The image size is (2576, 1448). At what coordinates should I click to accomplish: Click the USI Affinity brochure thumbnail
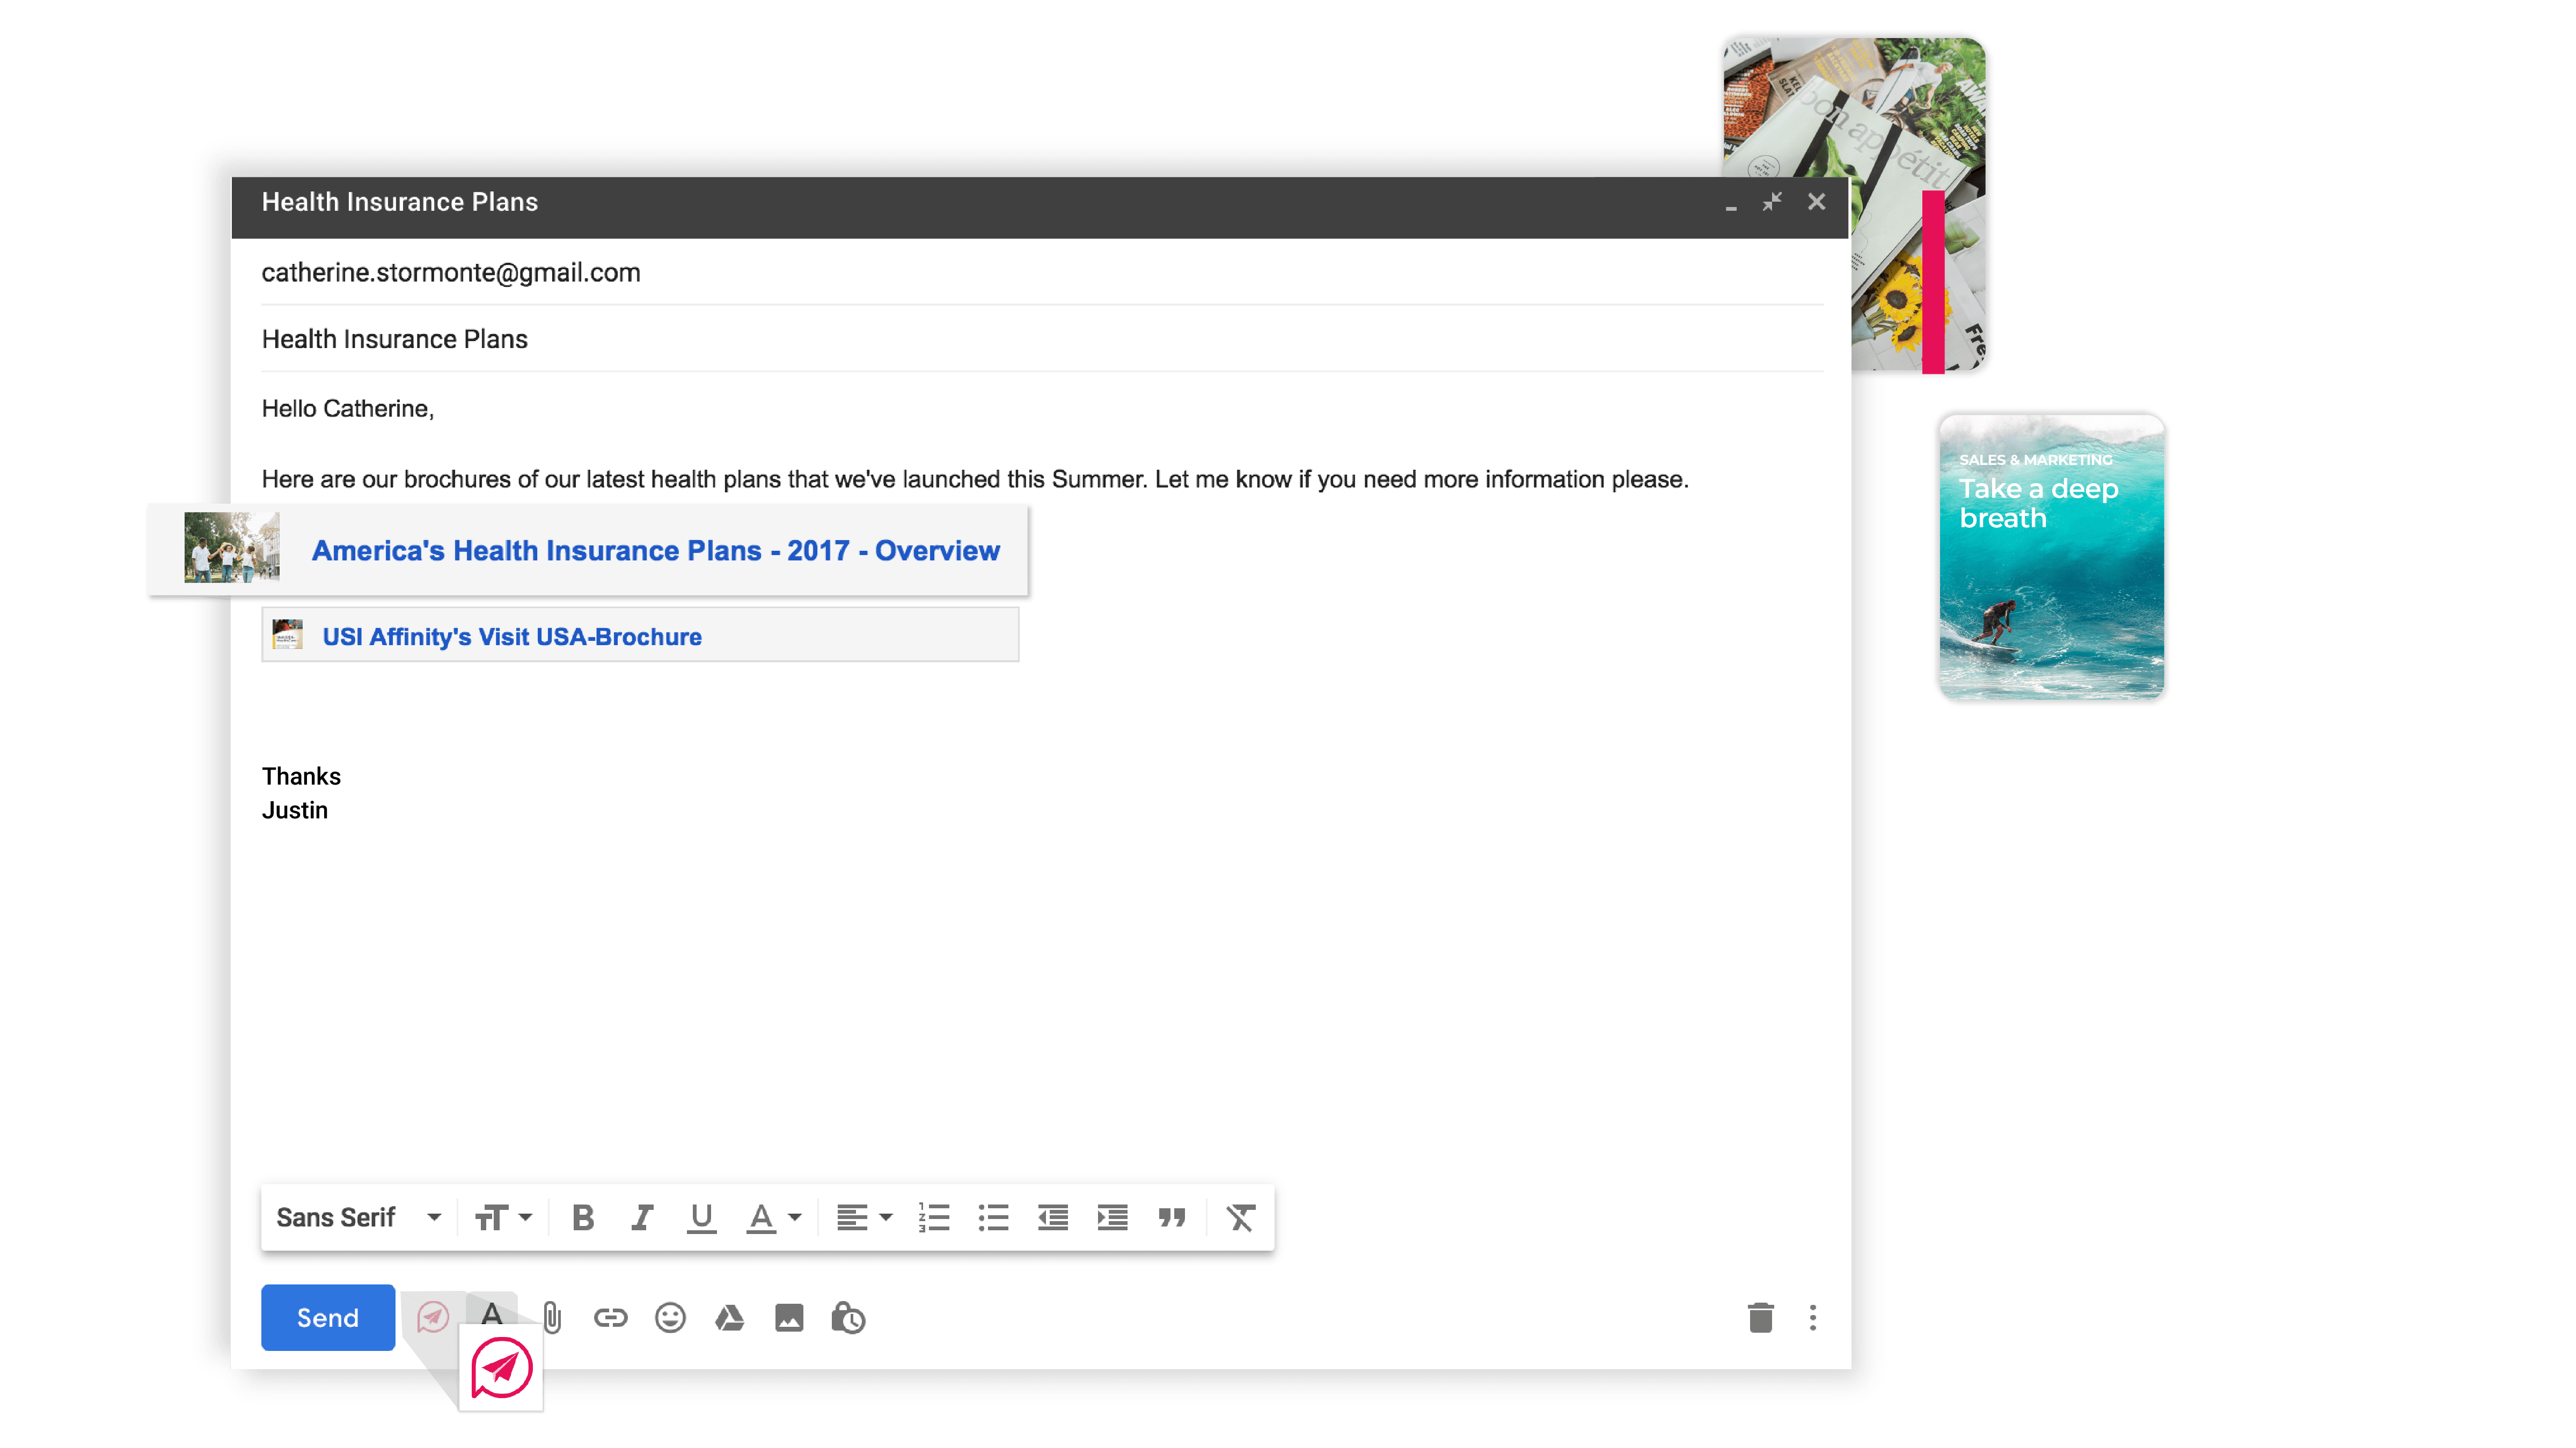click(x=287, y=634)
